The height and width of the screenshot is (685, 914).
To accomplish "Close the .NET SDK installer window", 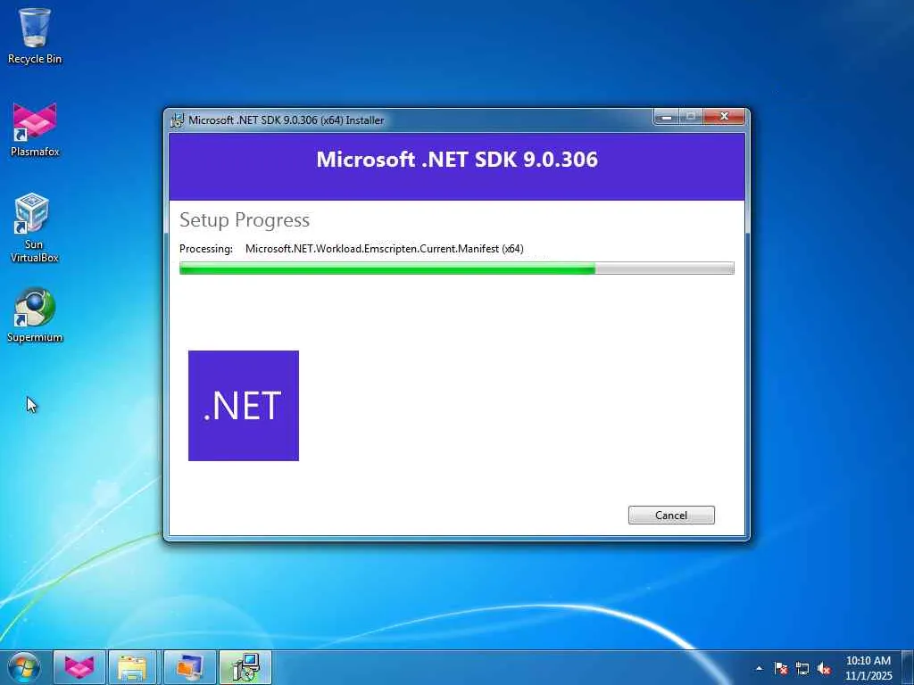I will (724, 117).
